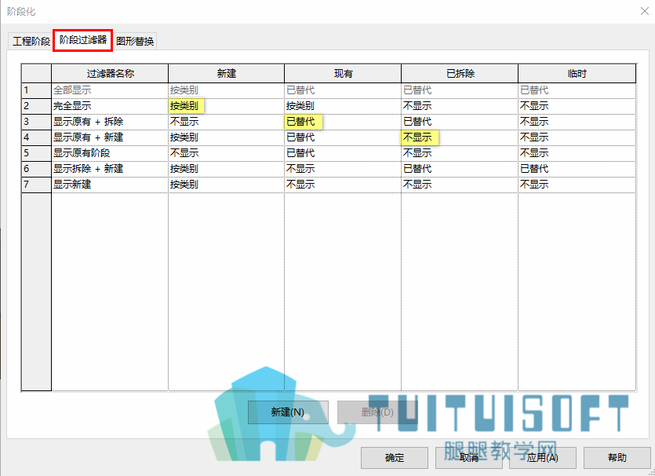Open 已拆除 cell of 显示原有 + 拆除 row

460,122
